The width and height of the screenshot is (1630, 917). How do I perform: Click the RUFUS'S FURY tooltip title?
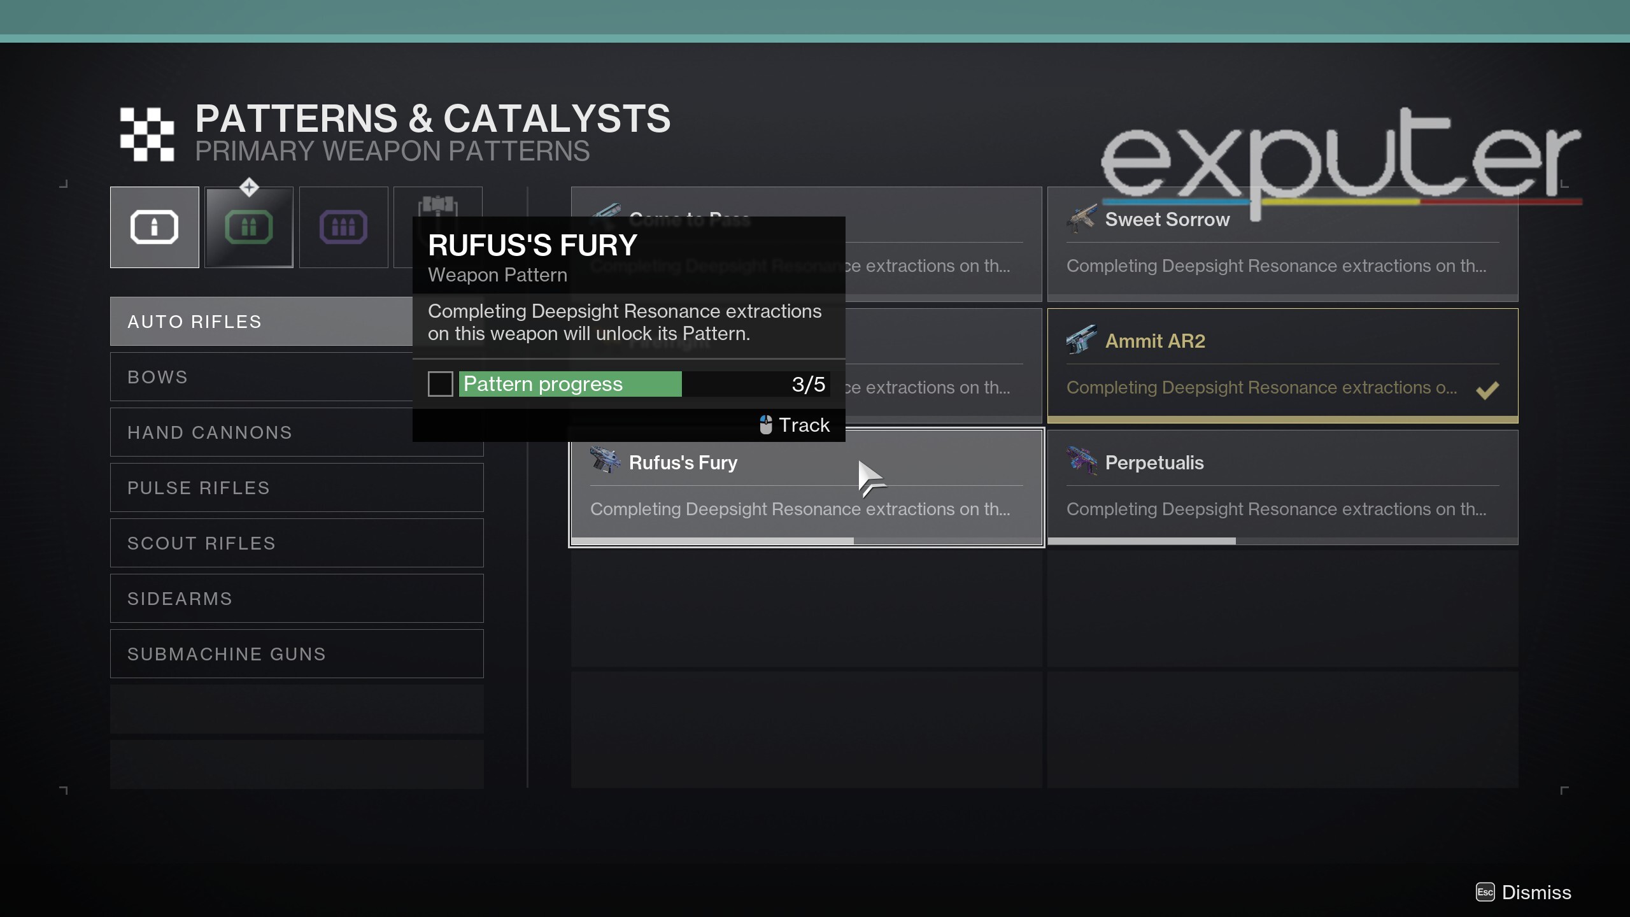[x=533, y=246]
